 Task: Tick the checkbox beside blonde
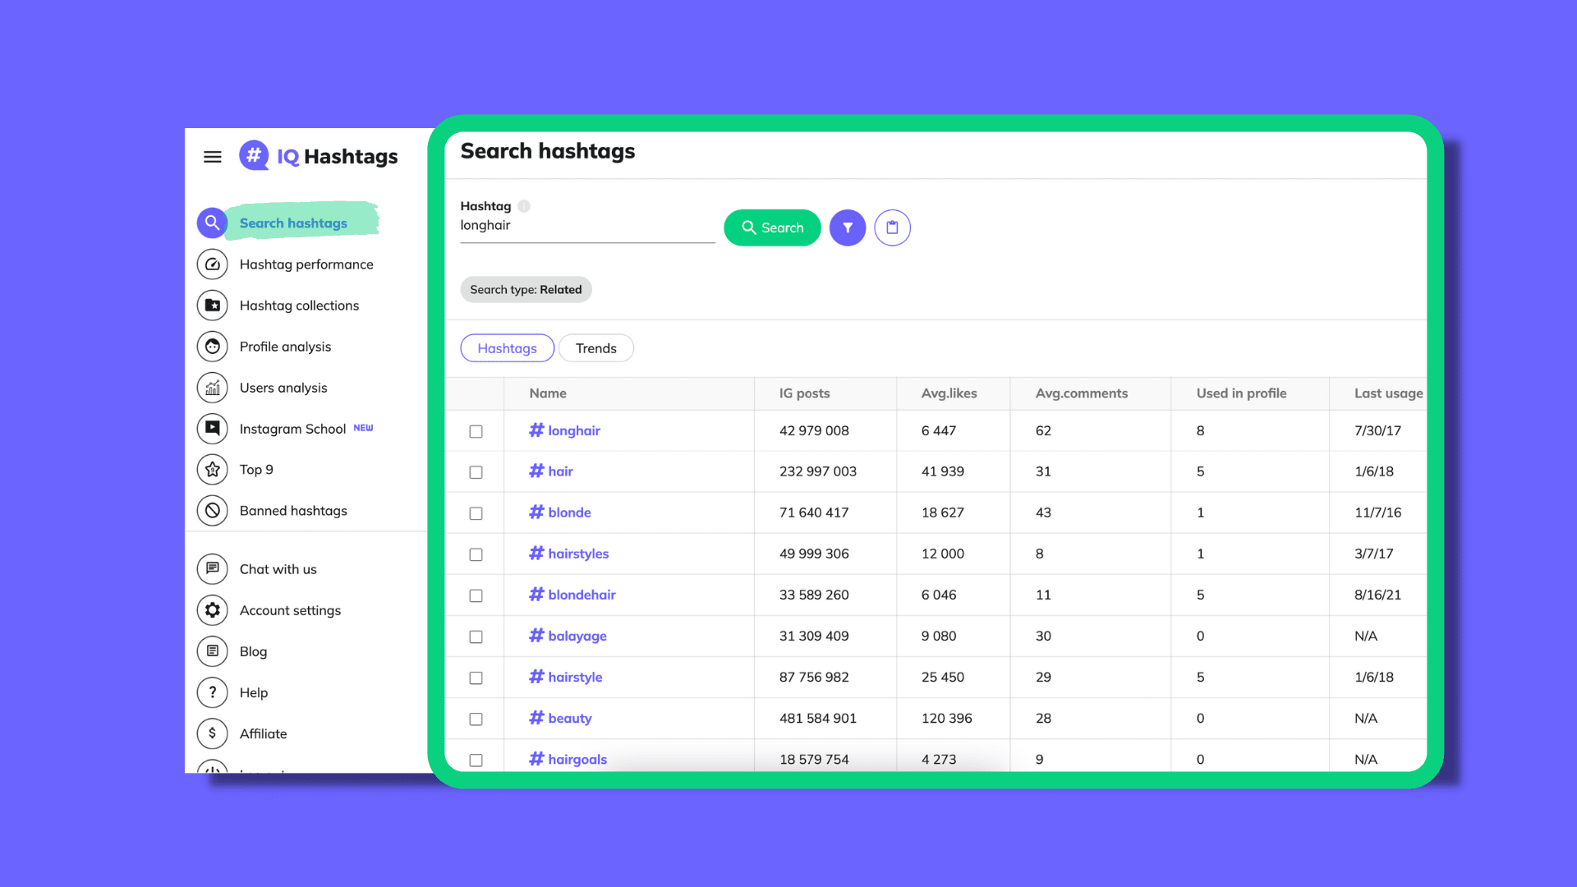[x=476, y=513]
